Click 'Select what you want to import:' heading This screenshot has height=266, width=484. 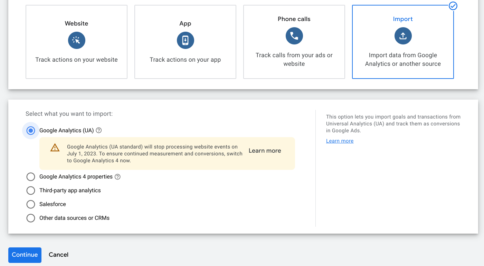point(69,114)
